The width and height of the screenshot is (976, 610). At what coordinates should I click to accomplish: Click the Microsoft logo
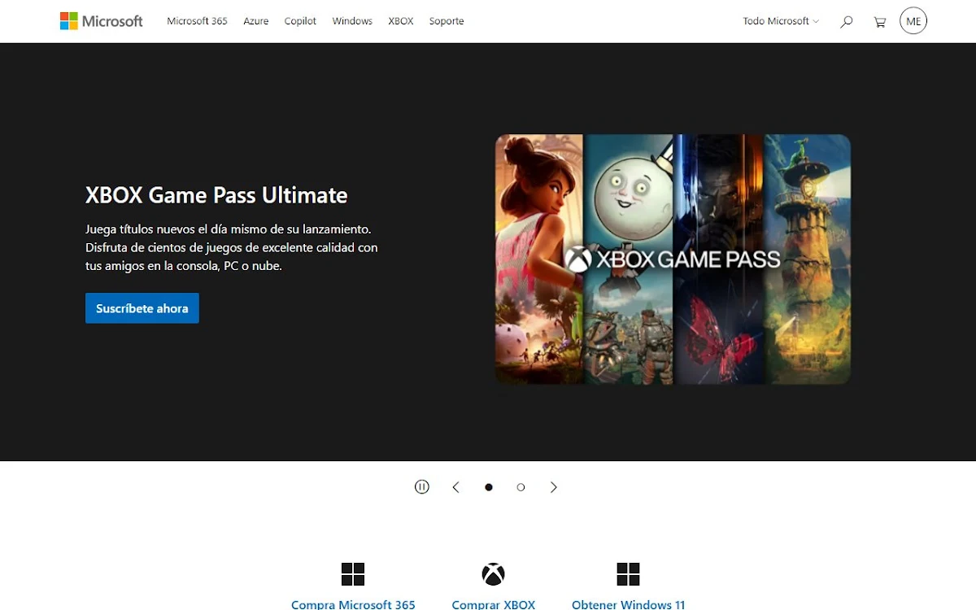[x=102, y=21]
